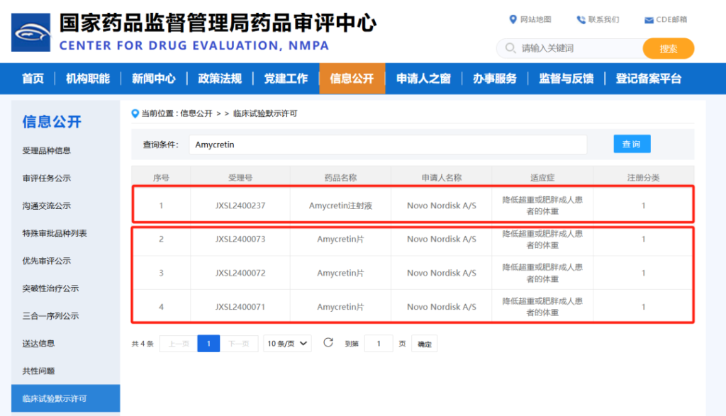Click 下一页 next page button
726x416 pixels.
(239, 344)
